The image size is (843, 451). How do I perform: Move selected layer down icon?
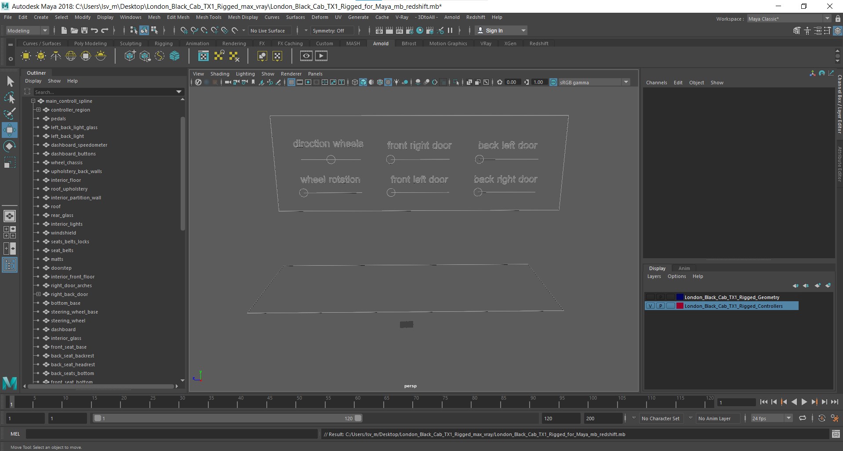click(806, 285)
